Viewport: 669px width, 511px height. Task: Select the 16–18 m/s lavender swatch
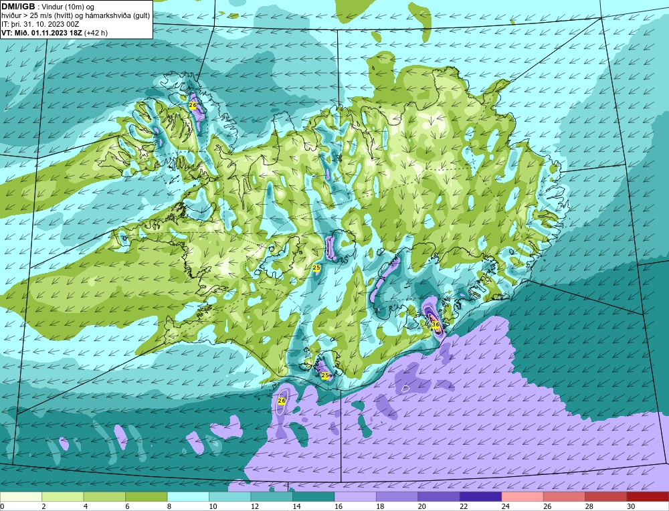355,496
